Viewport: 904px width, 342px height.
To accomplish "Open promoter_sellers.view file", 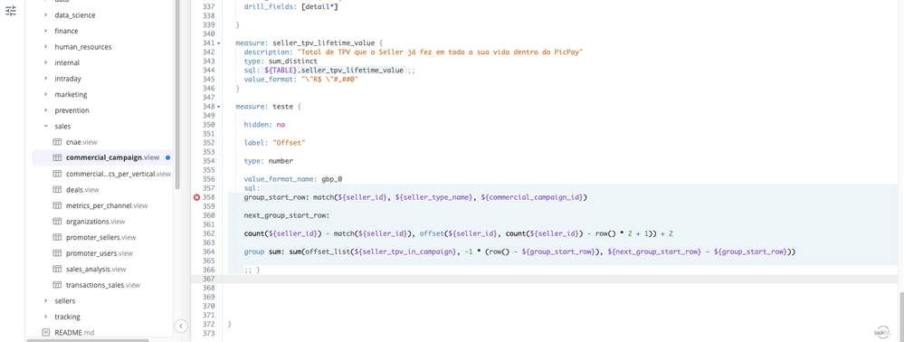I will (100, 237).
